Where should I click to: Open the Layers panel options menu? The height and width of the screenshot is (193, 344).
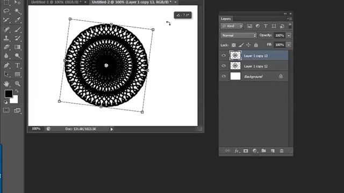tap(290, 19)
